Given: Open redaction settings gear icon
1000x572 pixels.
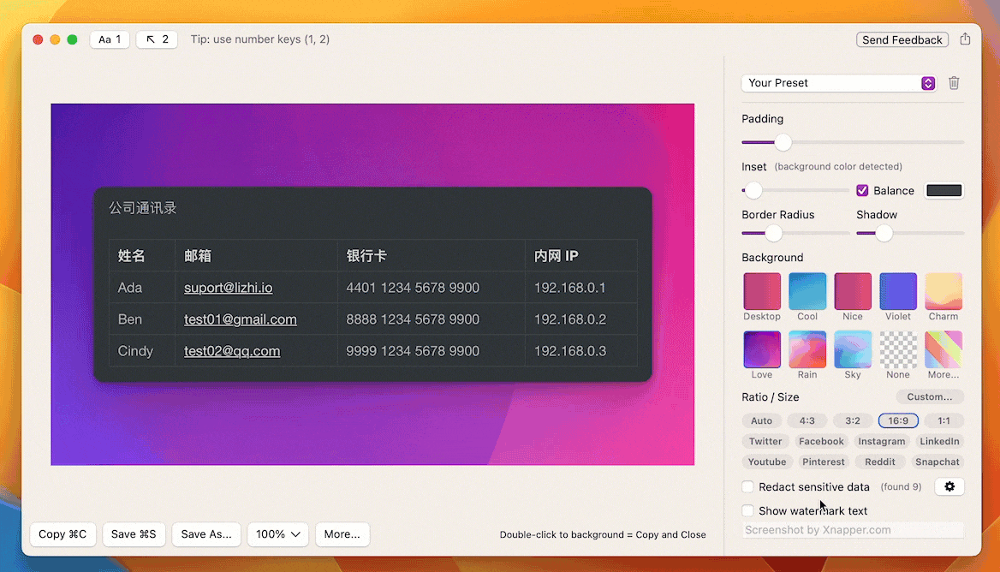Looking at the screenshot, I should (x=949, y=486).
